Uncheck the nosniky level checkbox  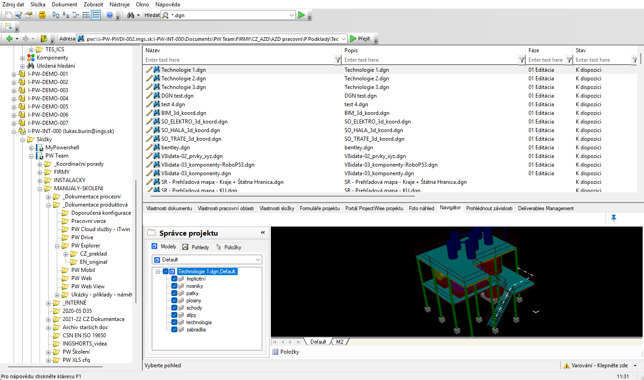(175, 286)
